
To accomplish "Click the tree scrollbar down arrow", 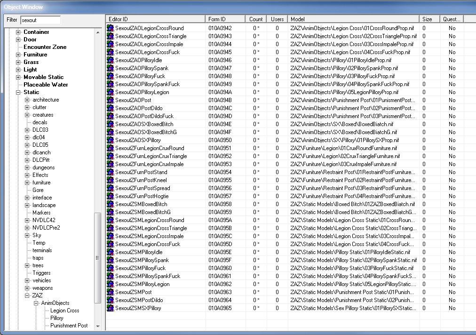I will (98, 326).
